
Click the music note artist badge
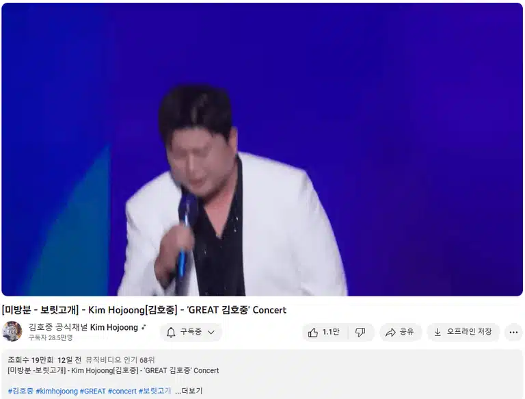tap(144, 327)
